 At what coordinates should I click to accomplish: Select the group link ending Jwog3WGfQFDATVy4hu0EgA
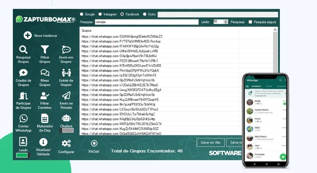click(121, 90)
